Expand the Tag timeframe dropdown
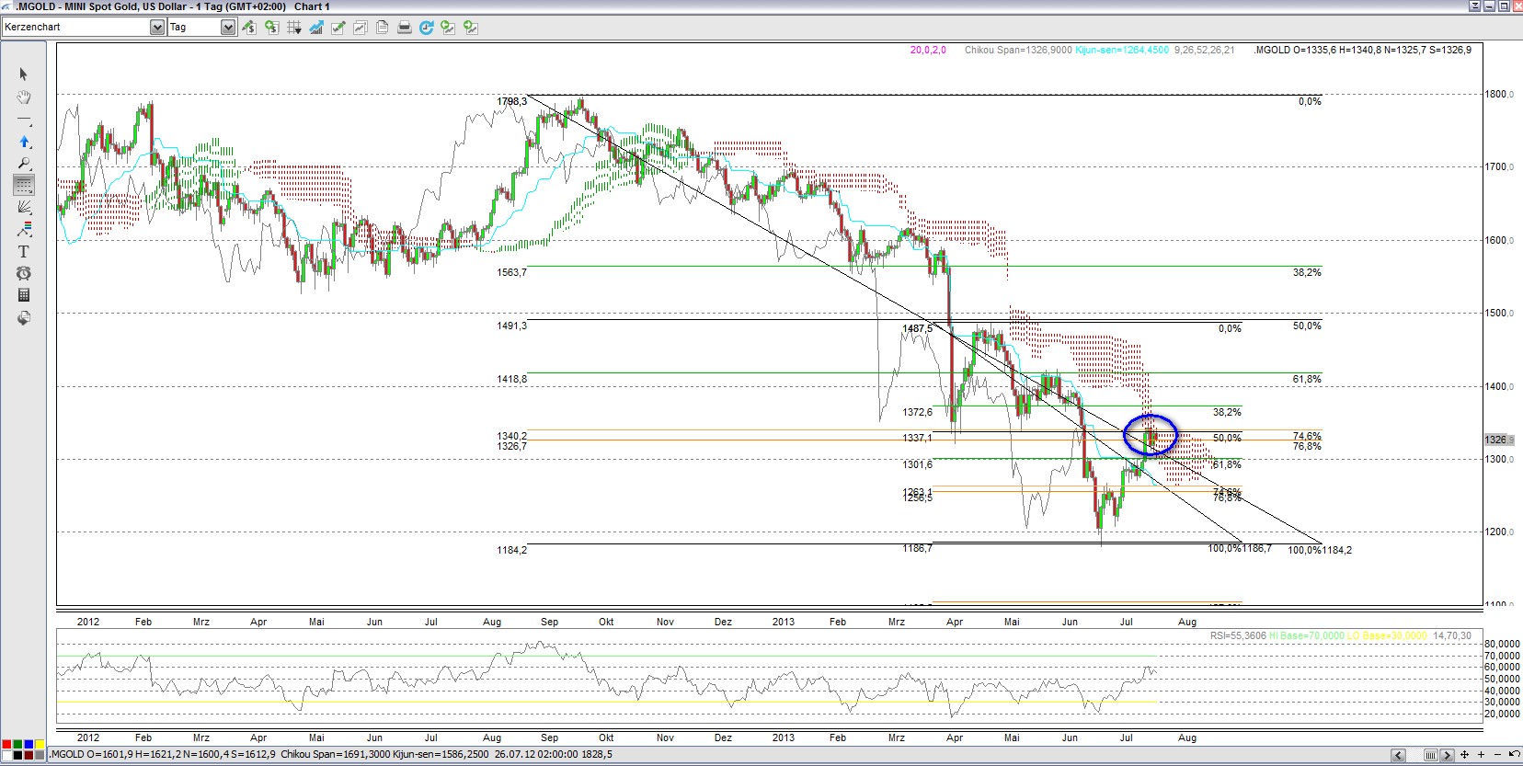The height and width of the screenshot is (766, 1523). (227, 28)
